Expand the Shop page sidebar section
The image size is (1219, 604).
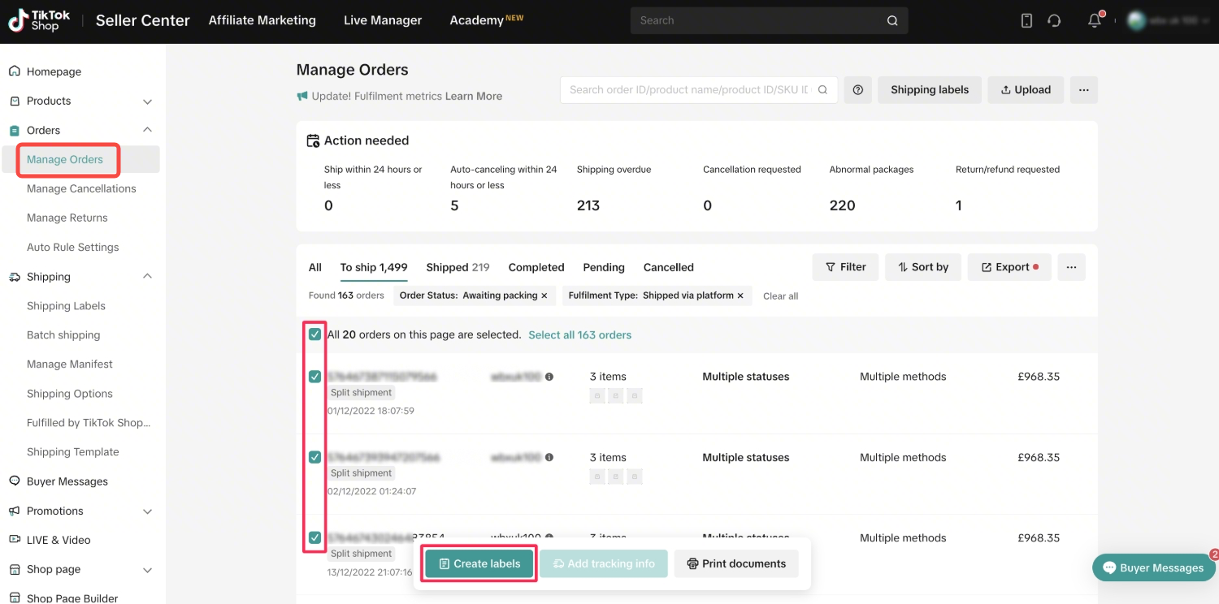coord(147,570)
